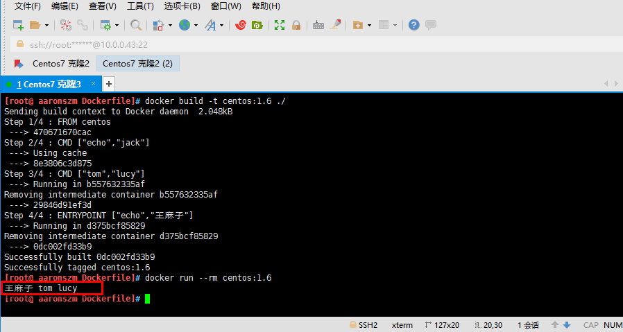Click the SSH2 status bar entry

pyautogui.click(x=364, y=325)
